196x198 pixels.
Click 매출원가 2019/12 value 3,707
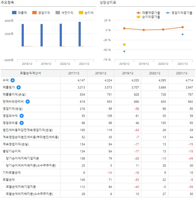[135, 87]
